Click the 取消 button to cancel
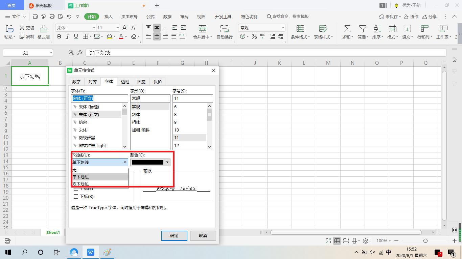The height and width of the screenshot is (259, 462). point(203,235)
